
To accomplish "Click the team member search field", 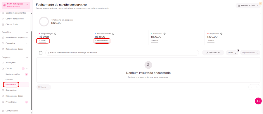I will (122, 53).
